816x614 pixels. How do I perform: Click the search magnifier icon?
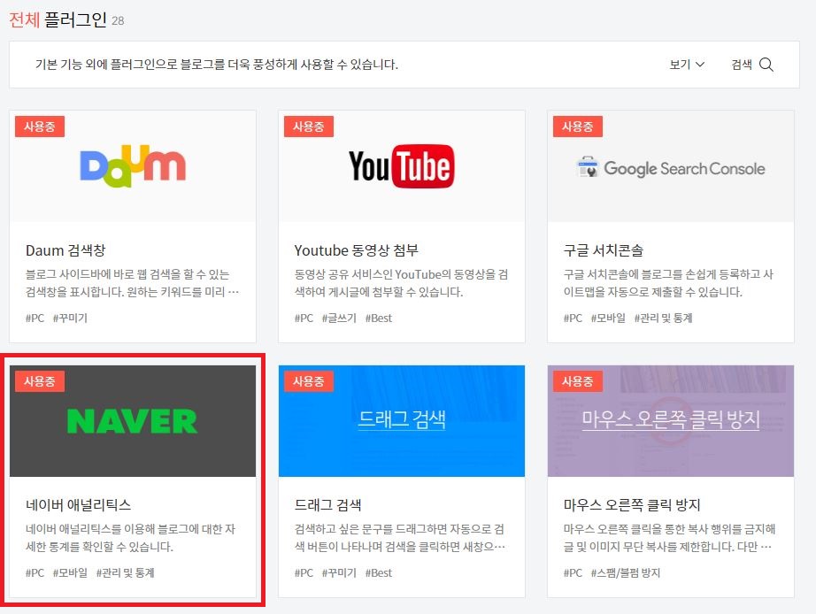click(766, 65)
